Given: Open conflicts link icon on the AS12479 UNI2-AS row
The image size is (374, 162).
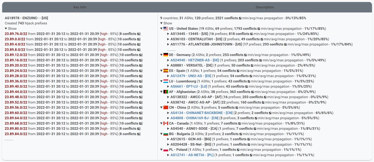Looking at the screenshot, I should point(251,76).
